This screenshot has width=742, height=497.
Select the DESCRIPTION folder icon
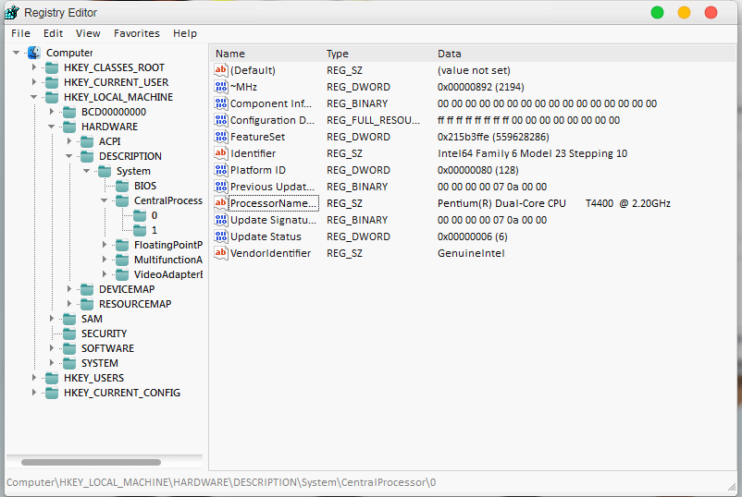coord(87,156)
